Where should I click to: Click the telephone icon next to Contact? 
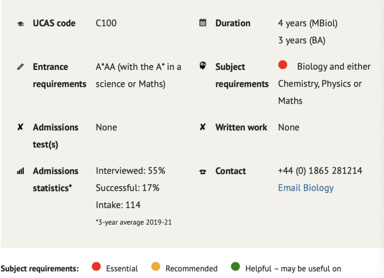pos(203,172)
